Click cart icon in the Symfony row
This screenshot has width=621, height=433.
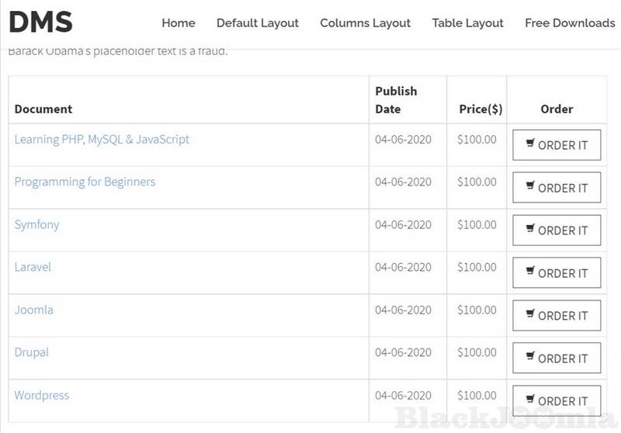tap(530, 229)
